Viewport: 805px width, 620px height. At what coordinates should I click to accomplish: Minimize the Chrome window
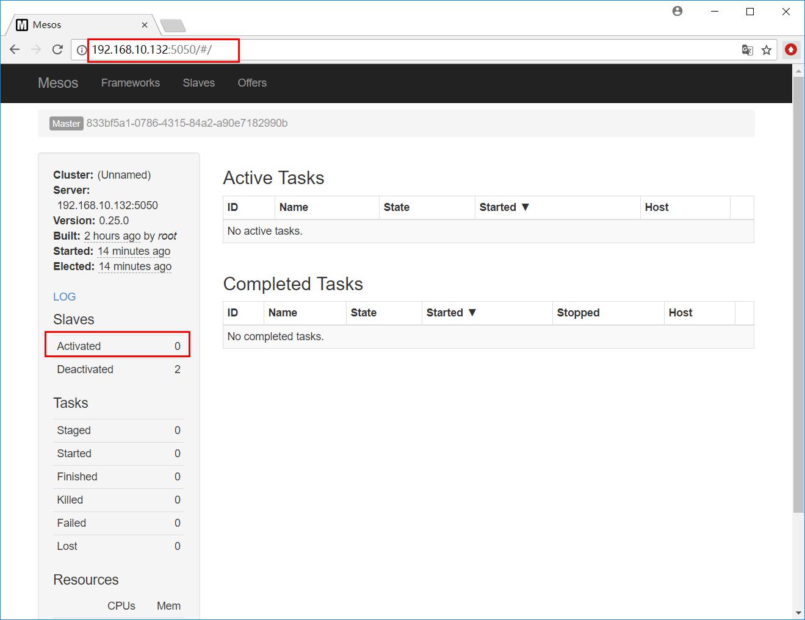pyautogui.click(x=714, y=12)
